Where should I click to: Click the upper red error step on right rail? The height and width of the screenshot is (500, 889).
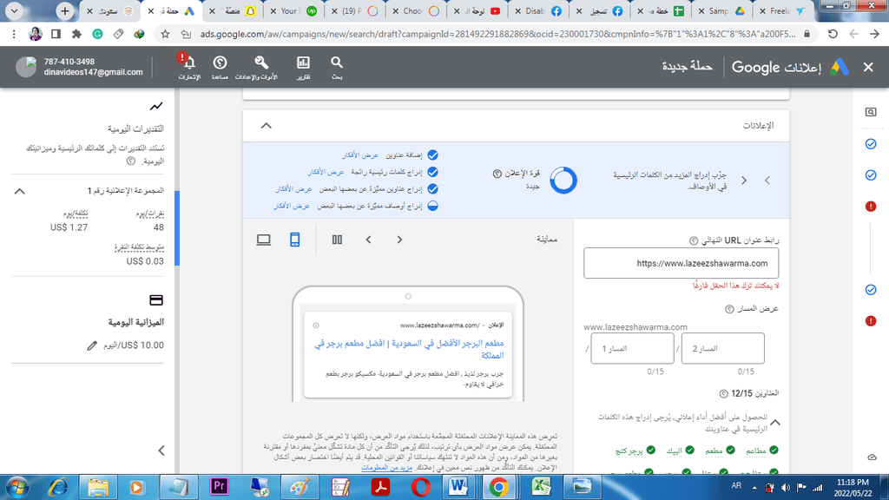click(871, 207)
